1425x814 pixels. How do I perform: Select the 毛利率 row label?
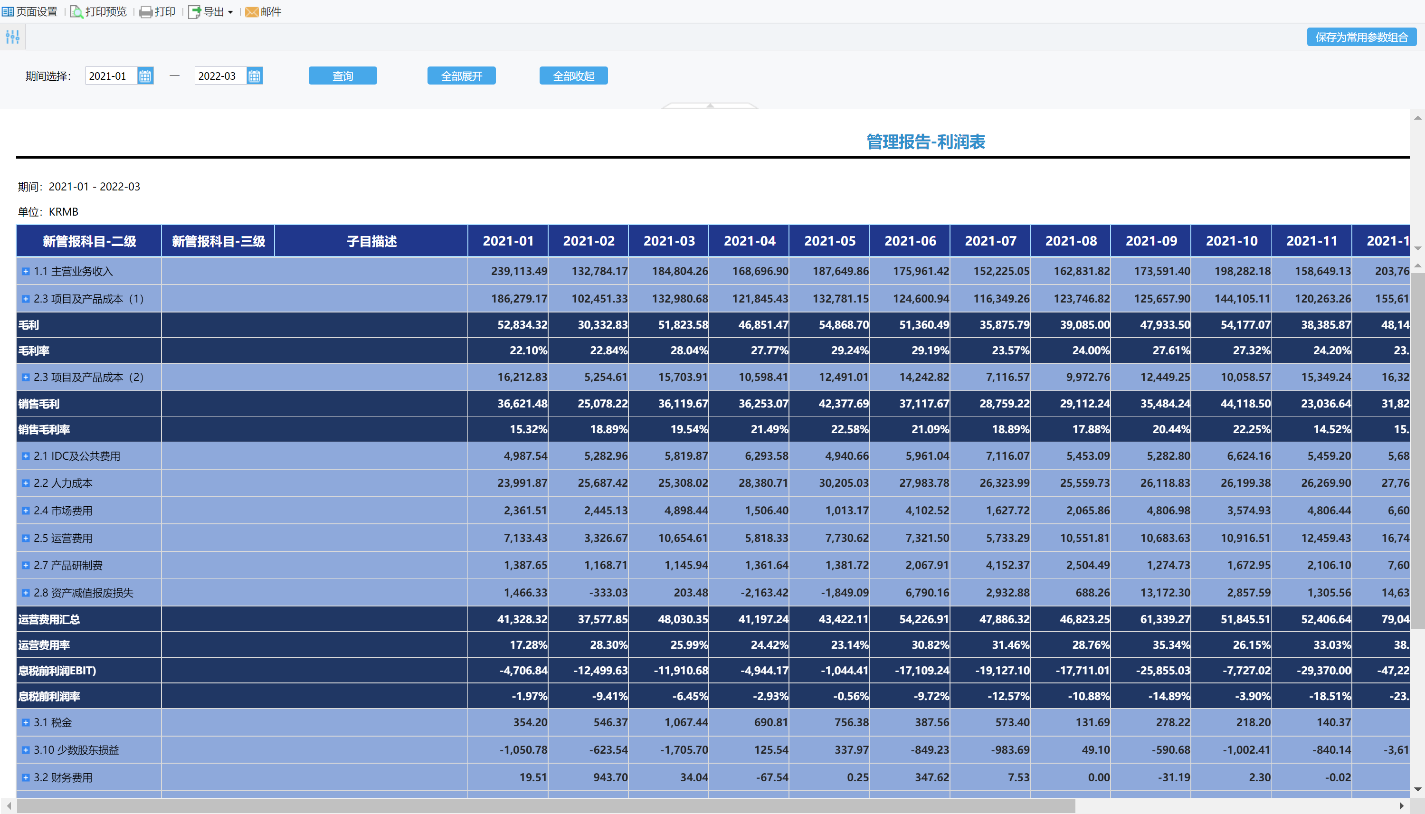(34, 350)
